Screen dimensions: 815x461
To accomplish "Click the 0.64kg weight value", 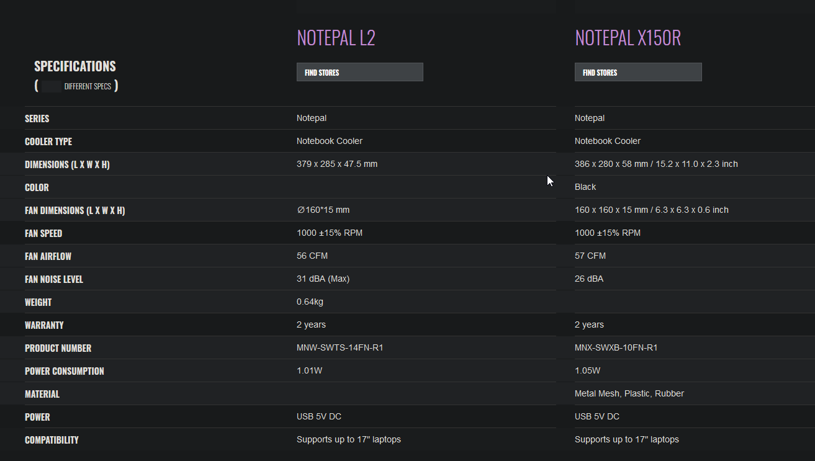I will click(310, 302).
